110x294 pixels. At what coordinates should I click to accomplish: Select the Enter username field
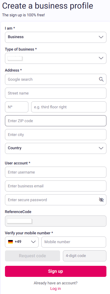[x=56, y=172]
